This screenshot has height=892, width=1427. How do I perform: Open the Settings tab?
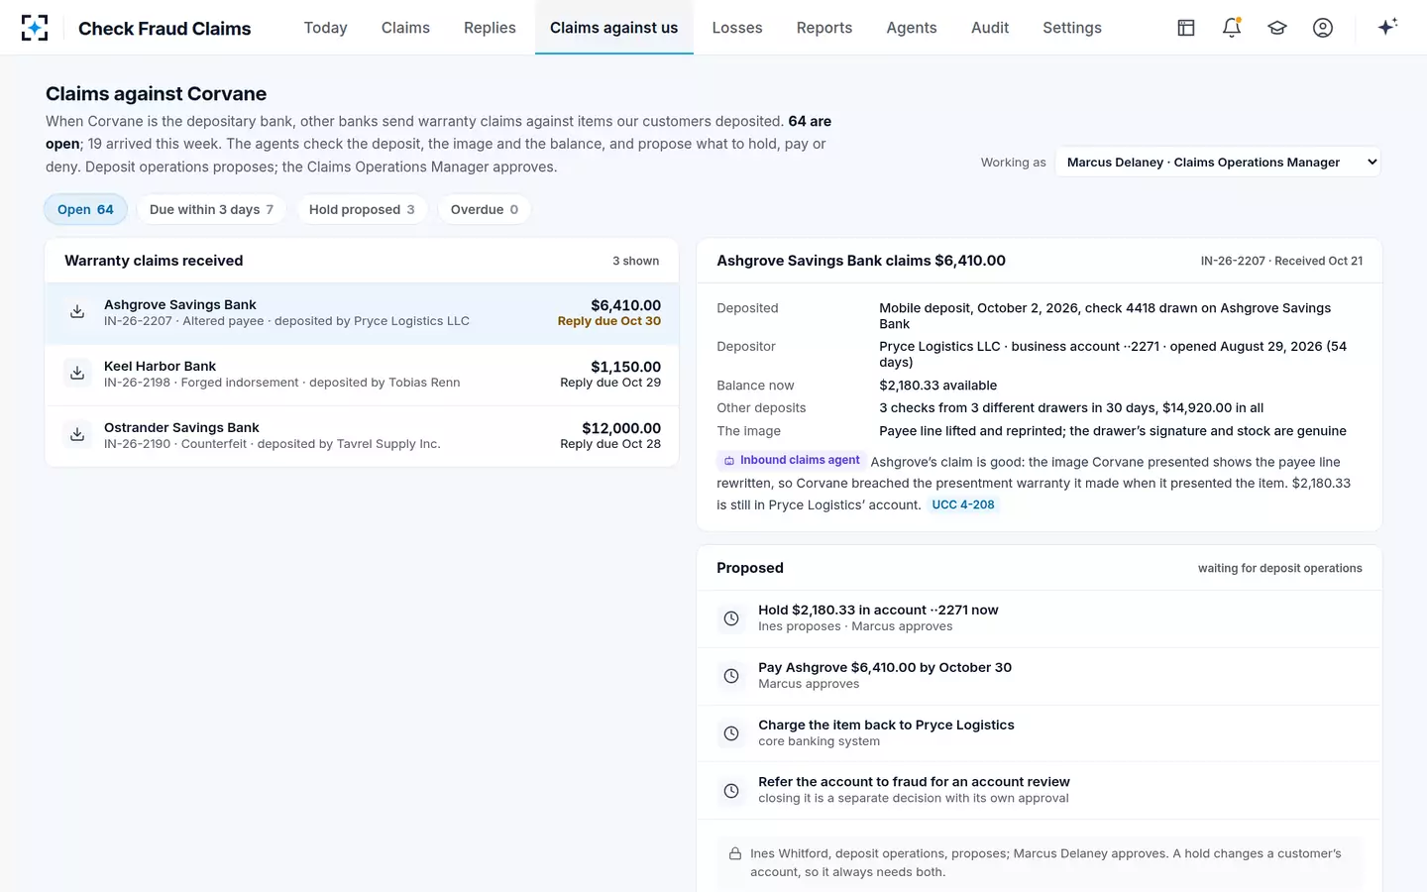1072,28
